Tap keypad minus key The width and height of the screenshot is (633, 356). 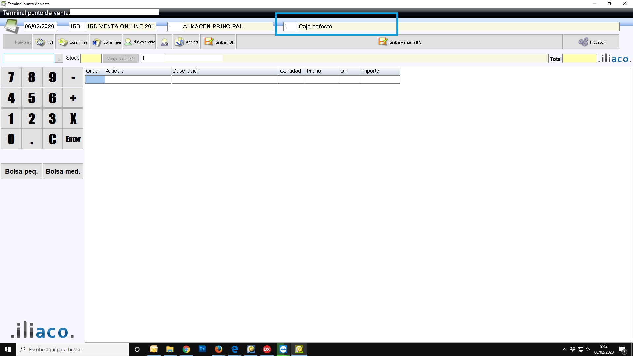click(73, 77)
